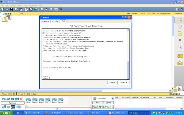Zoom in with first magnifier icon
This screenshot has width=184, height=115.
pos(41,10)
